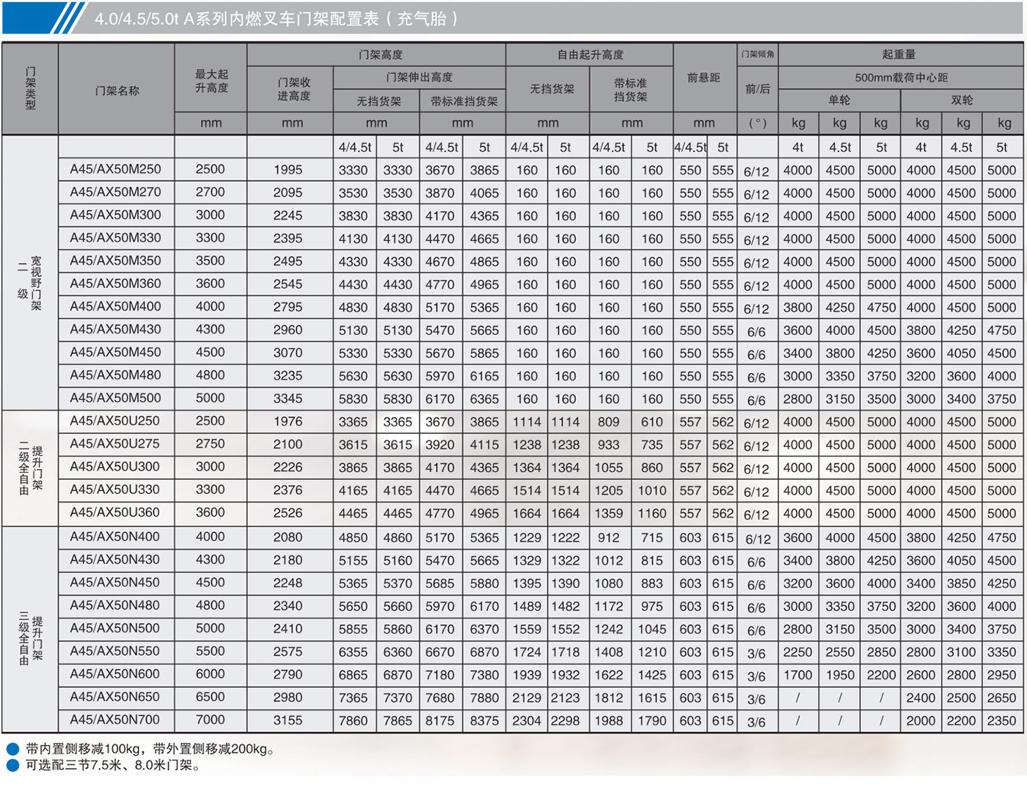
Task: Click model cell 'A45/AX50N650'
Action: pyautogui.click(x=116, y=697)
